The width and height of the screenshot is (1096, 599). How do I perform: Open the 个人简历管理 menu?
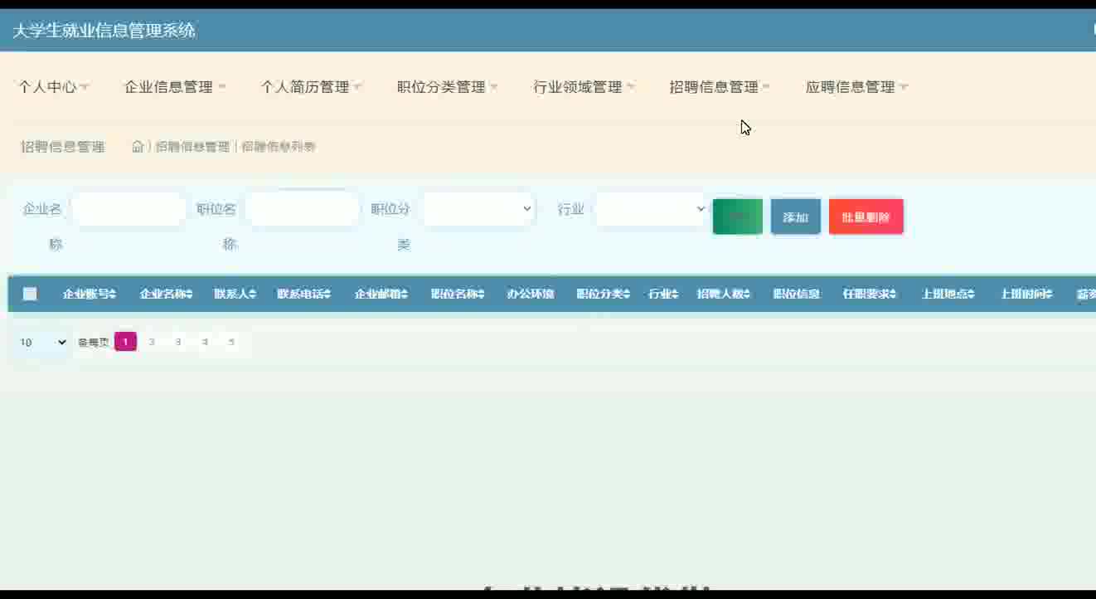[x=311, y=87]
